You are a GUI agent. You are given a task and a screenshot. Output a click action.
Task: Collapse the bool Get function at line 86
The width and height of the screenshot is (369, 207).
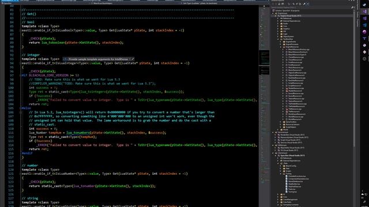click(x=21, y=30)
